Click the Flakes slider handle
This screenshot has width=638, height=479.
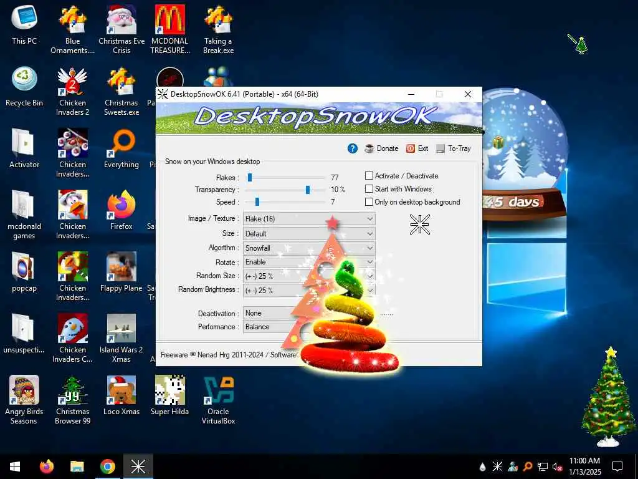tap(250, 177)
